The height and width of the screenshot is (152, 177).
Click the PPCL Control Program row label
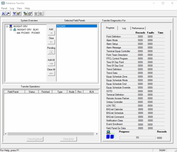pos(117,58)
